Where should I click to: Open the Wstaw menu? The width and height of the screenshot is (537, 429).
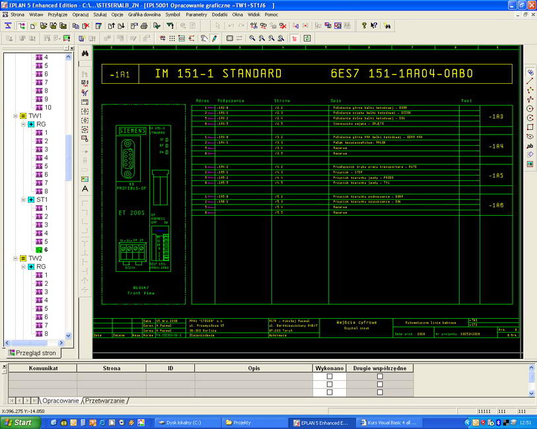click(36, 15)
